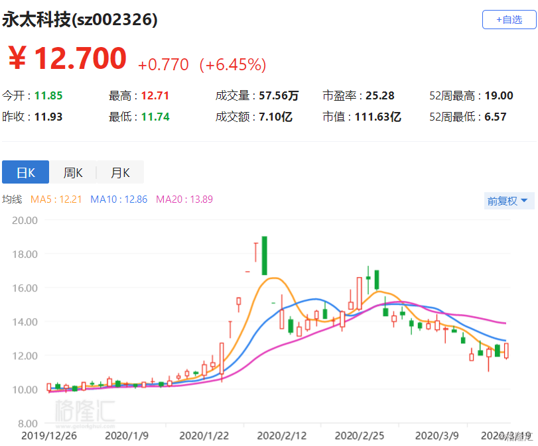This screenshot has height=446, width=538.
Task: Click the 16.00 price axis label
Action: coord(25,288)
